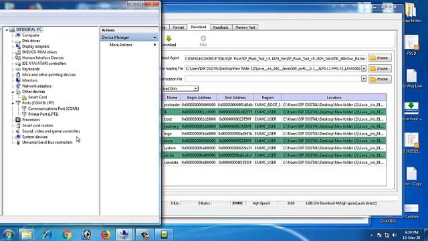Open the Authentication File dropdown arrow

pos(364,79)
